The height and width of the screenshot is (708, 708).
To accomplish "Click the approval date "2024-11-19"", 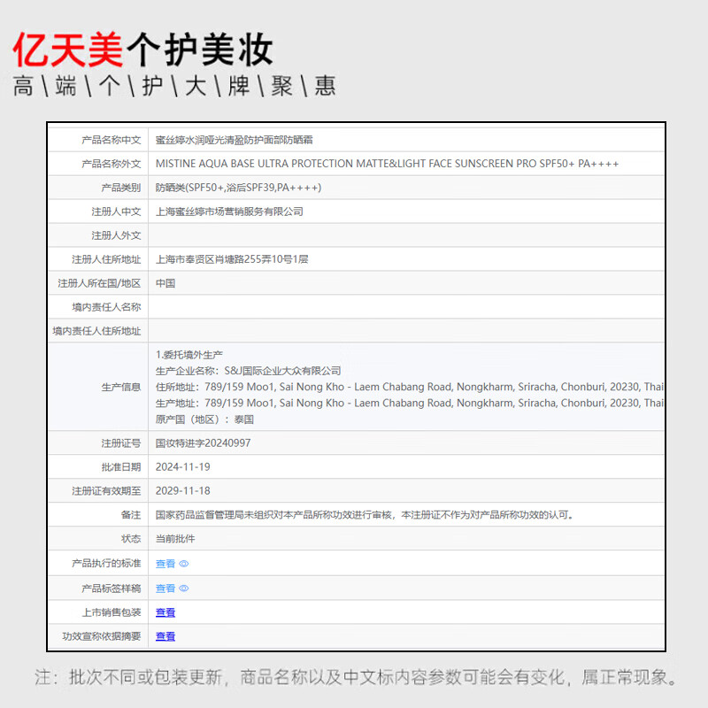I will pos(183,467).
